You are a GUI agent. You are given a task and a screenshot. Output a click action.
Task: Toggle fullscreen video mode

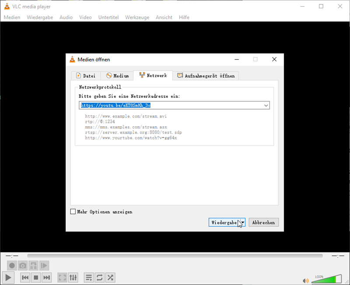click(x=62, y=278)
